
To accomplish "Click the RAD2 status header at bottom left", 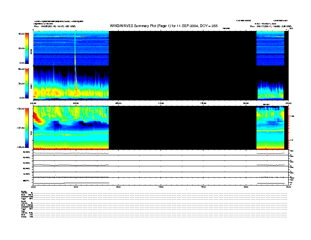I will (24, 191).
